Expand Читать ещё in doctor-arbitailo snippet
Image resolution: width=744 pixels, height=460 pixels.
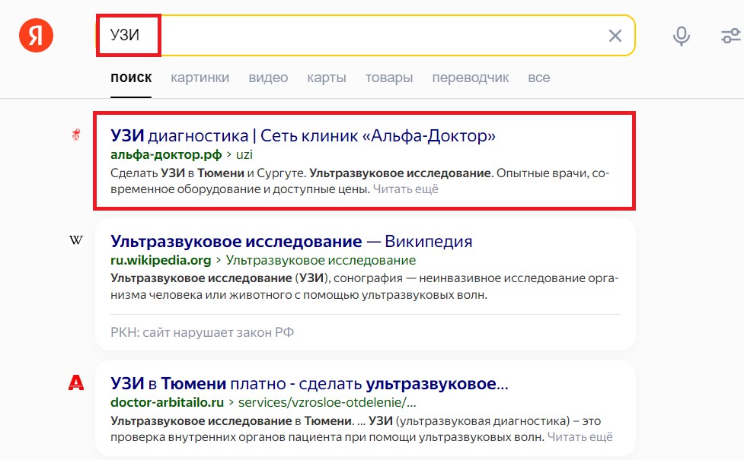pyautogui.click(x=580, y=436)
